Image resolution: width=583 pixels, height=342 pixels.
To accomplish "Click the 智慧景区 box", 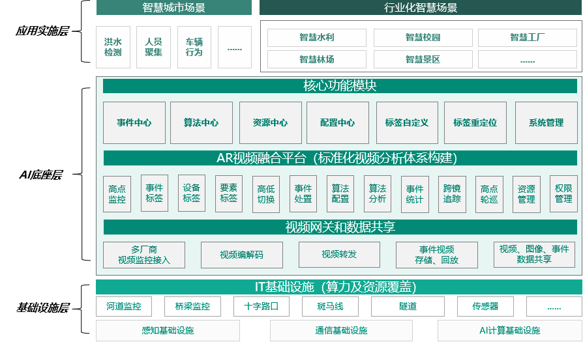I will tap(423, 59).
